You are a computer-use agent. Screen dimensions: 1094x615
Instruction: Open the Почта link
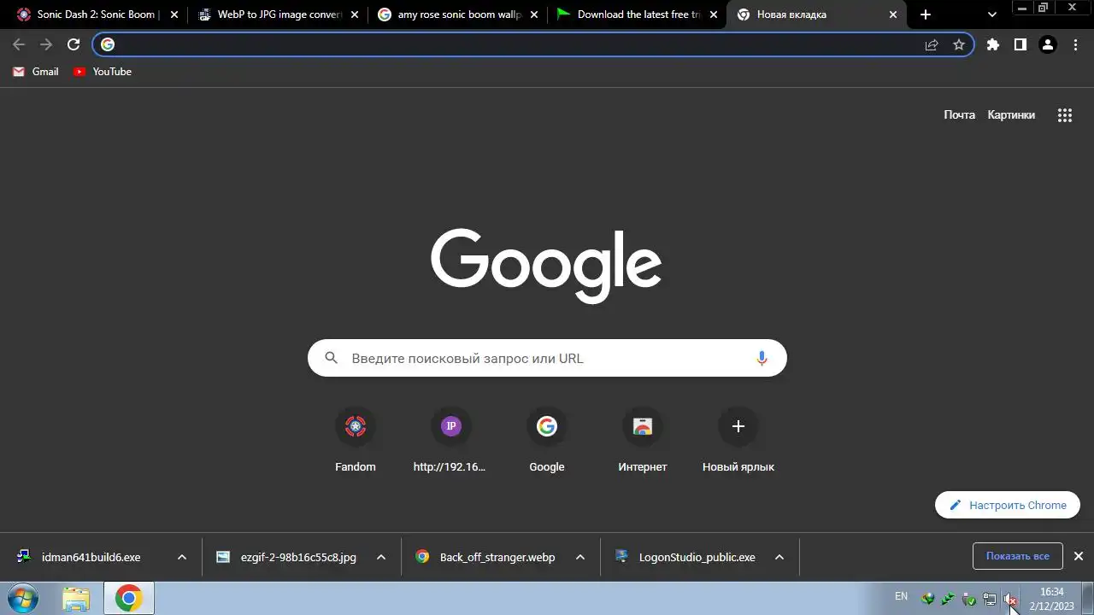coord(959,114)
